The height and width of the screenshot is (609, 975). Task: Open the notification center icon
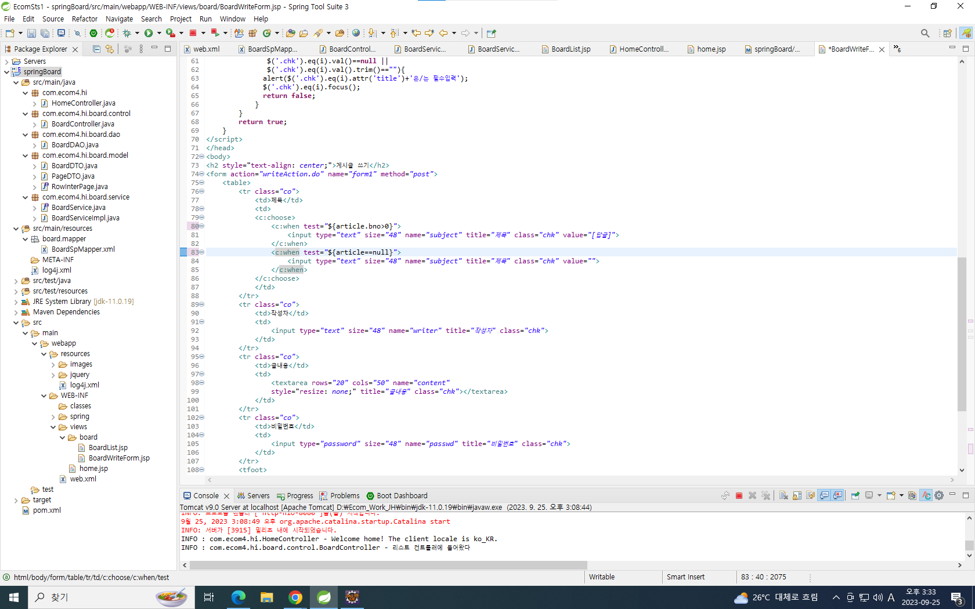tap(957, 597)
